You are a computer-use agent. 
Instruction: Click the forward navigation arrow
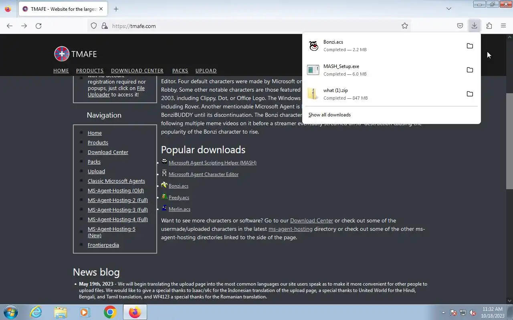coord(24,26)
